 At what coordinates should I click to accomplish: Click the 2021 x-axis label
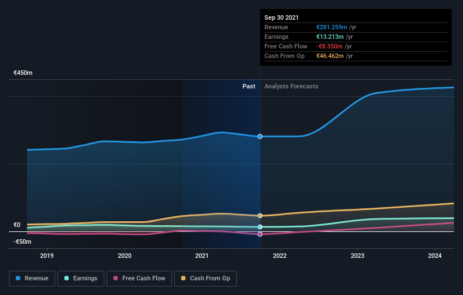coord(202,256)
